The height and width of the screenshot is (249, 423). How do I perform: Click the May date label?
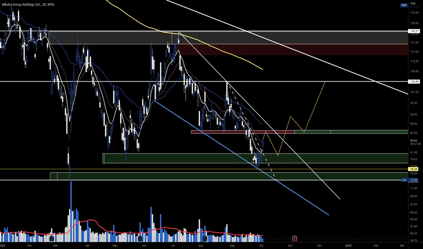(x=115, y=245)
